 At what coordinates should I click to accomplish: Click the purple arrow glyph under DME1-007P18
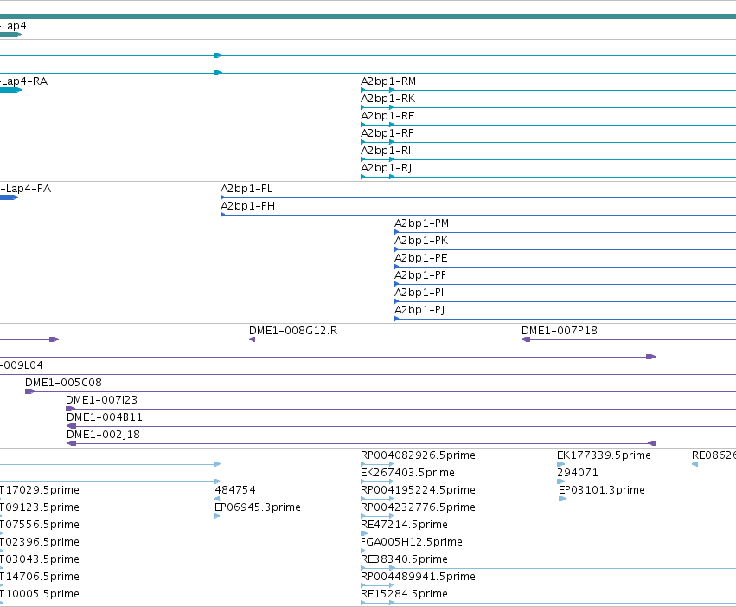tap(526, 339)
